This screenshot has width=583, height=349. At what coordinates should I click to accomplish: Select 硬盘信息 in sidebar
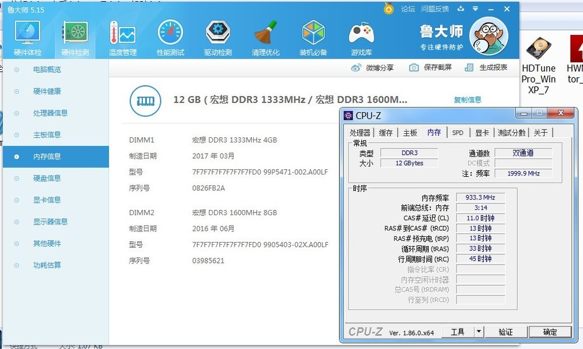point(56,179)
